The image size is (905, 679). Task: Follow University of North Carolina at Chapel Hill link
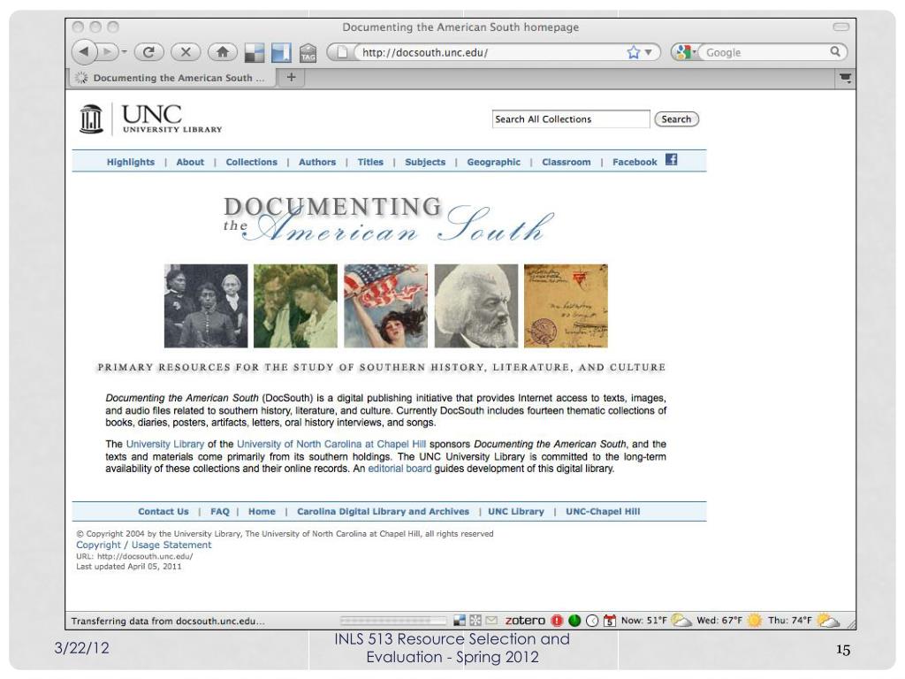click(x=331, y=444)
